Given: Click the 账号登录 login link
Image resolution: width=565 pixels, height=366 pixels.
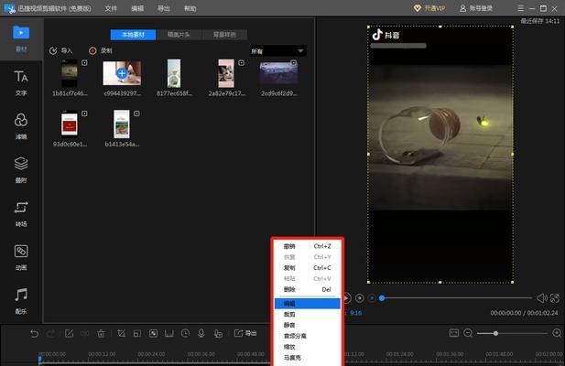Looking at the screenshot, I should [x=476, y=8].
